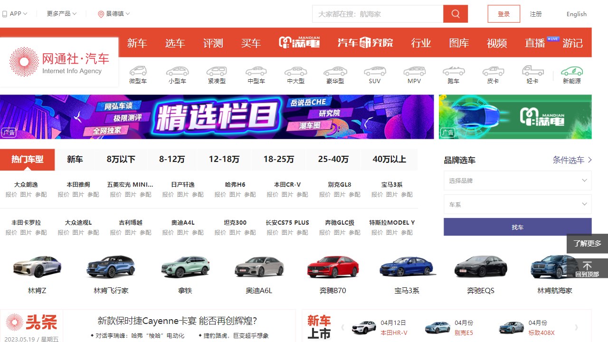Image resolution: width=608 pixels, height=342 pixels.
Task: Open the 林肯Z car thumbnail
Action: pos(37,266)
